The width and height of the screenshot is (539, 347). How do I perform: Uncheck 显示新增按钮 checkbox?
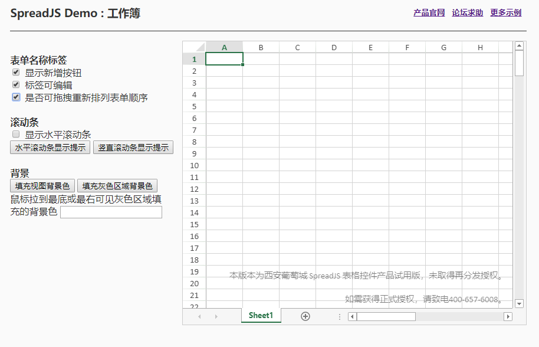click(x=15, y=73)
